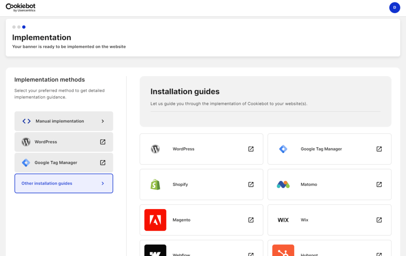Screen dimensions: 406x256
Task: Open external link icon on Shopify card
Action: click(251, 184)
